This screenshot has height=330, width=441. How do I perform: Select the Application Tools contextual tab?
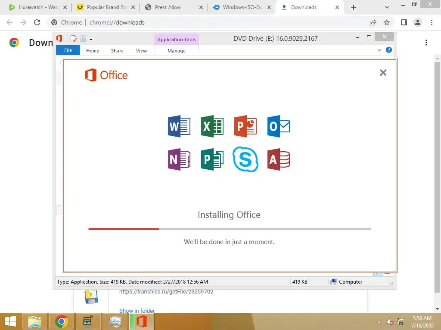click(177, 40)
